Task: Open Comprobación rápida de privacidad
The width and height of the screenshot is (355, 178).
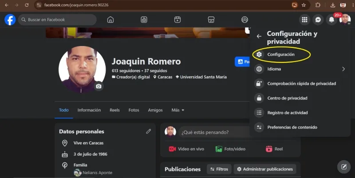Action: pos(300,84)
